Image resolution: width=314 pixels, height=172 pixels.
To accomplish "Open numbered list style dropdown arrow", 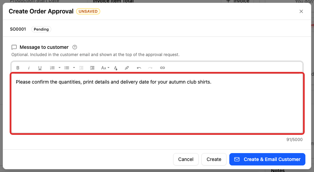I will 60,68.
